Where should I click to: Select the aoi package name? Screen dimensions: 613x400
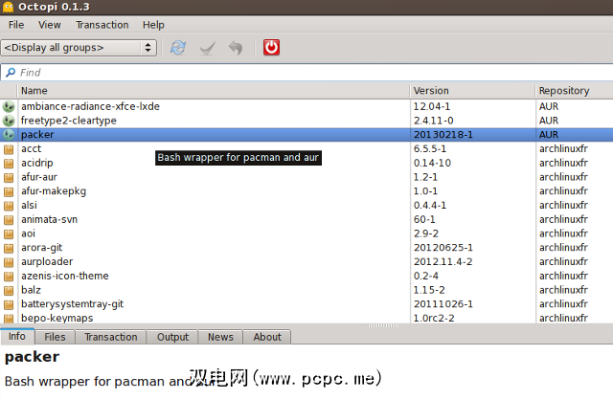[x=28, y=233]
